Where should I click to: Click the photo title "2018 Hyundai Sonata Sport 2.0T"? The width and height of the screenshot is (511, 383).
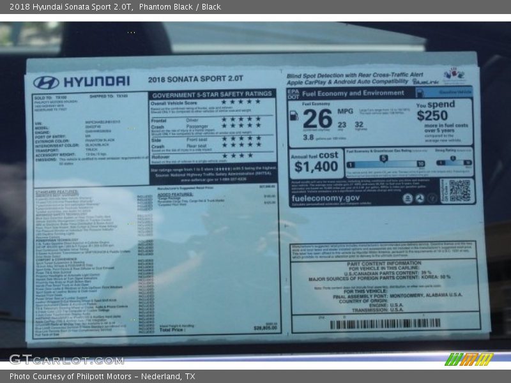tap(71, 7)
